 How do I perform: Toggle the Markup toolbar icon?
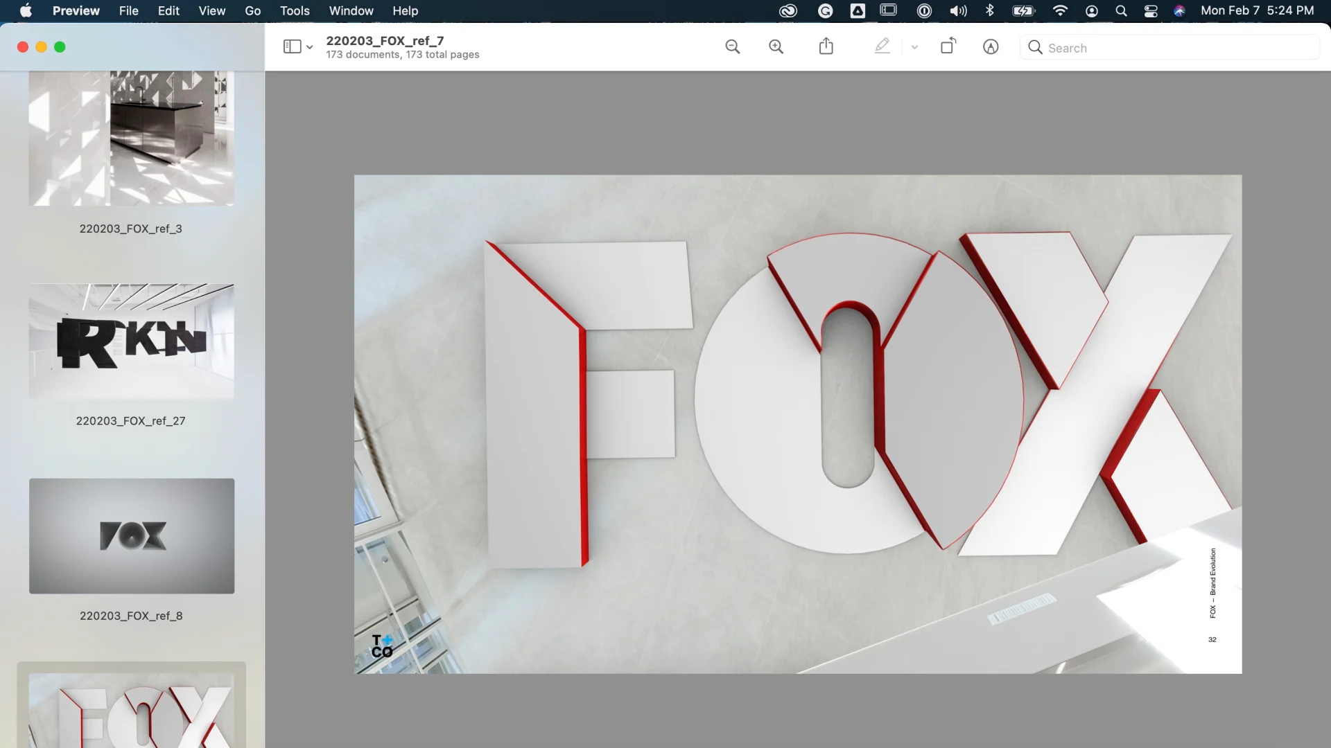tap(991, 47)
